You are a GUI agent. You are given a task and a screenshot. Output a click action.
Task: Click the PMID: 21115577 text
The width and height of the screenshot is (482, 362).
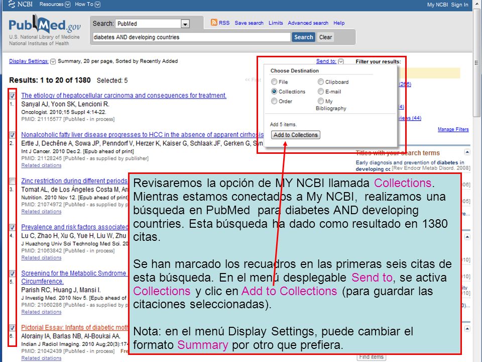68,119
